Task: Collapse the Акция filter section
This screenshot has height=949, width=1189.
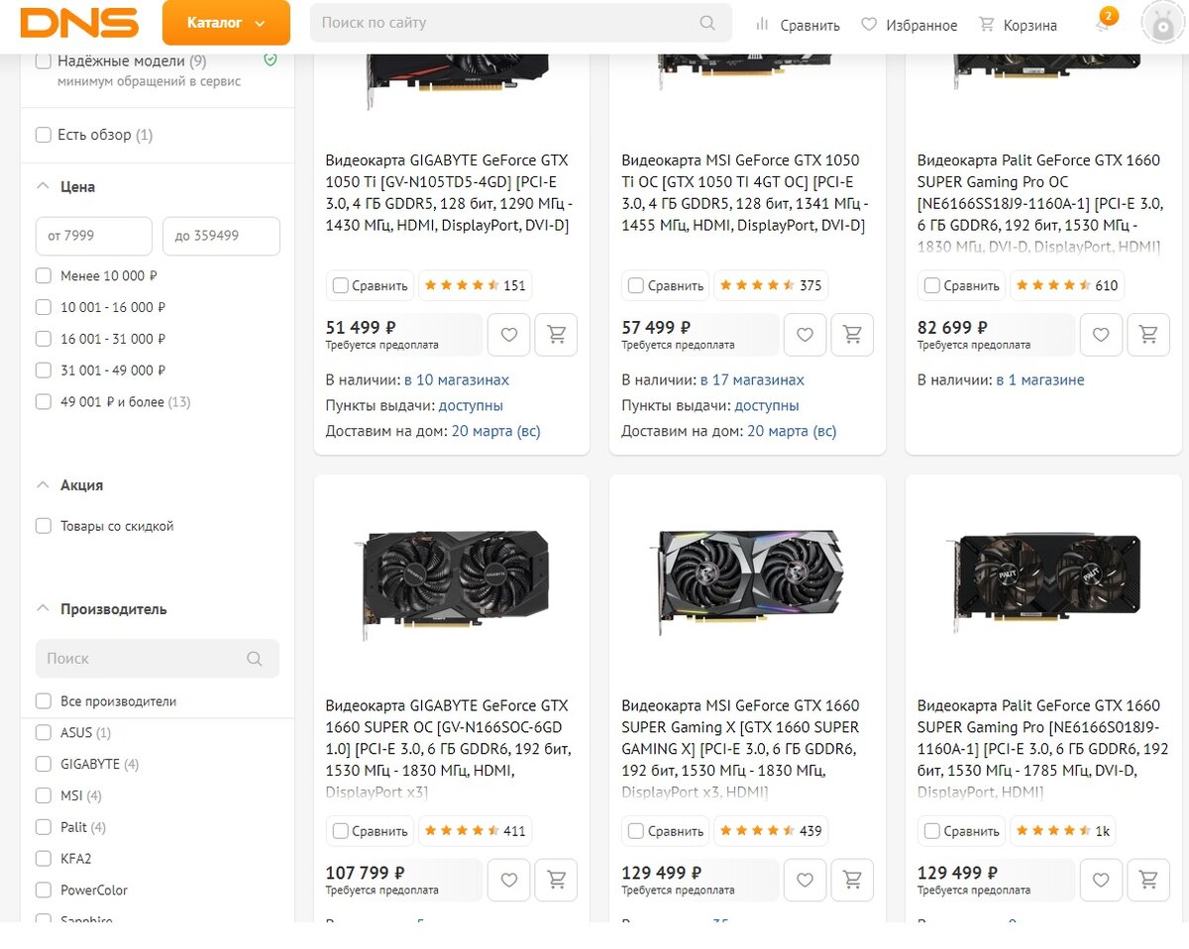Action: (43, 485)
